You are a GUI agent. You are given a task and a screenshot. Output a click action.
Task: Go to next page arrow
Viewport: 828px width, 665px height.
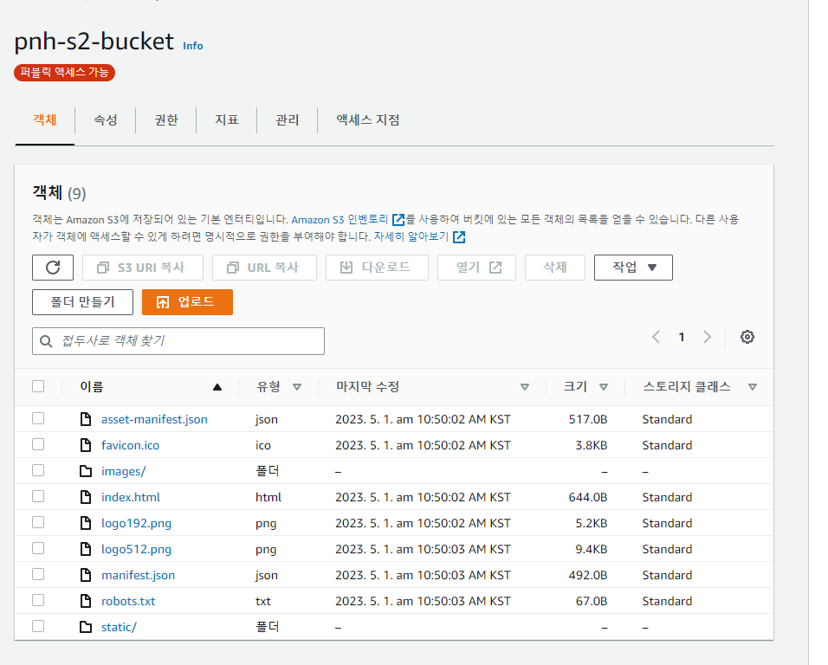coord(707,337)
